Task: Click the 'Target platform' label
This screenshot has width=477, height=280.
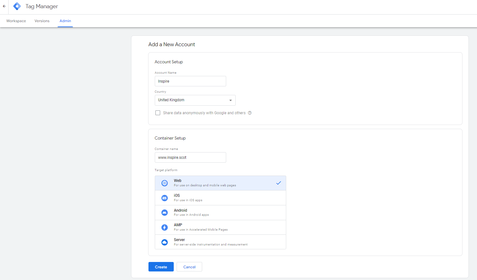Action: 166,170
